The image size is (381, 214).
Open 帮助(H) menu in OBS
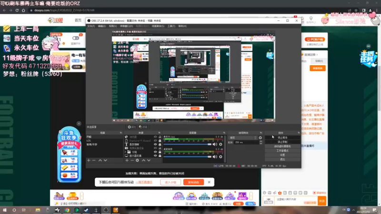(182, 26)
